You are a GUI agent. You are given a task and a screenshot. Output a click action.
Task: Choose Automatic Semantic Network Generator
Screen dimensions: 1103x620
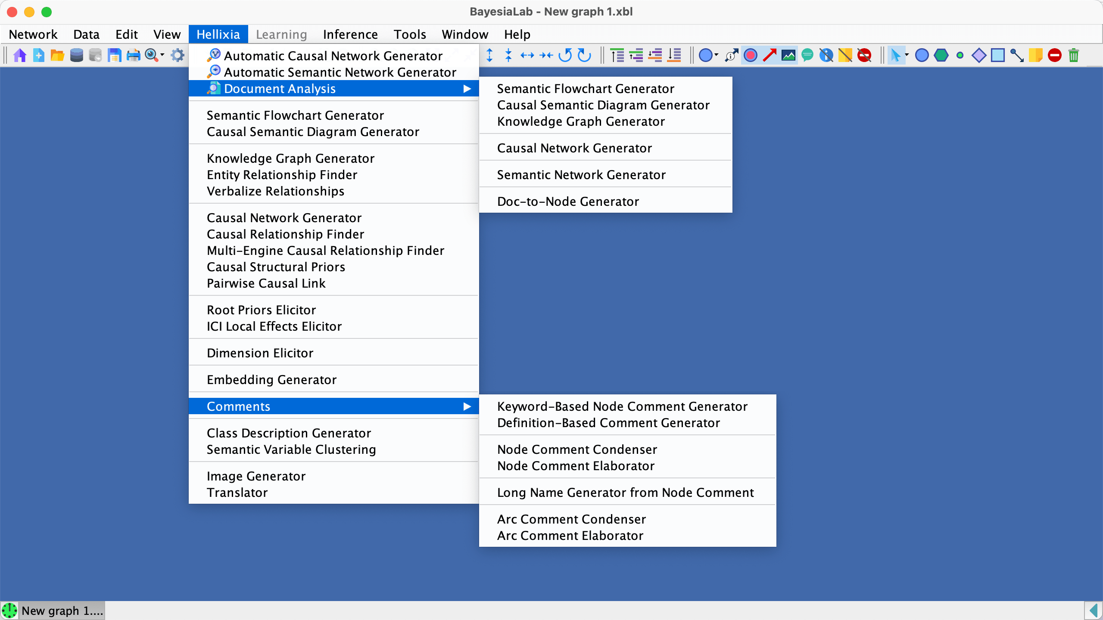[334, 72]
